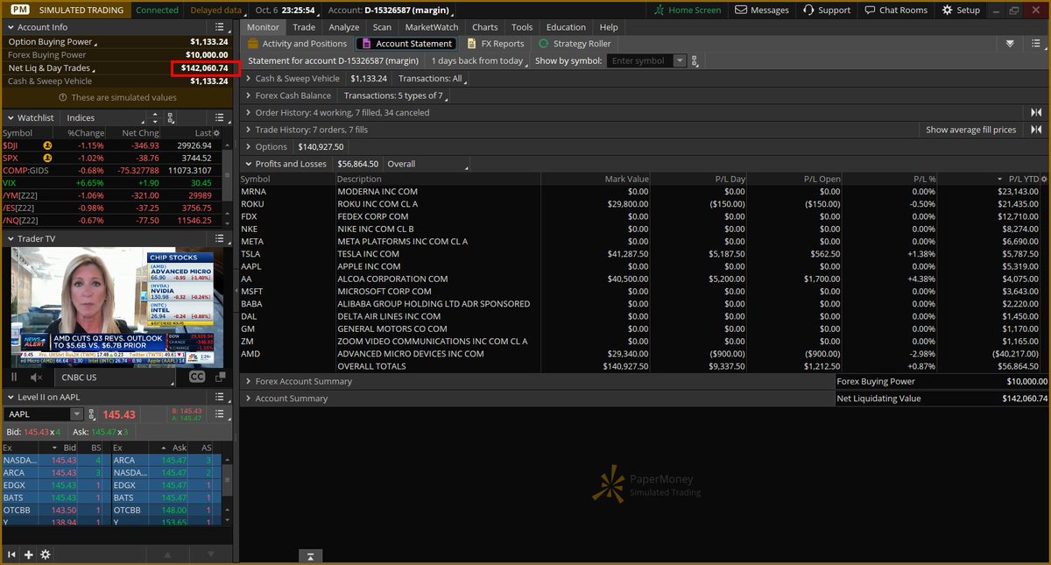Switch to the MarketWatch tab
Image resolution: width=1051 pixels, height=565 pixels.
pos(431,27)
